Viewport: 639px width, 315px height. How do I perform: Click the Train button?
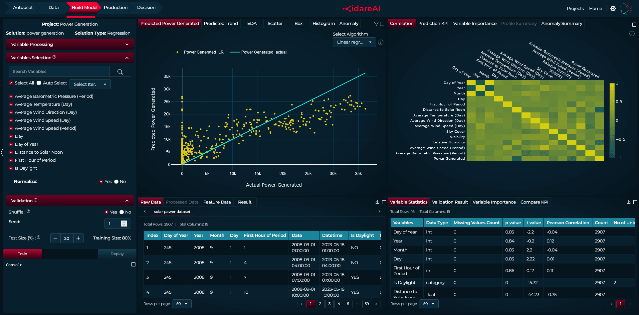pos(23,254)
